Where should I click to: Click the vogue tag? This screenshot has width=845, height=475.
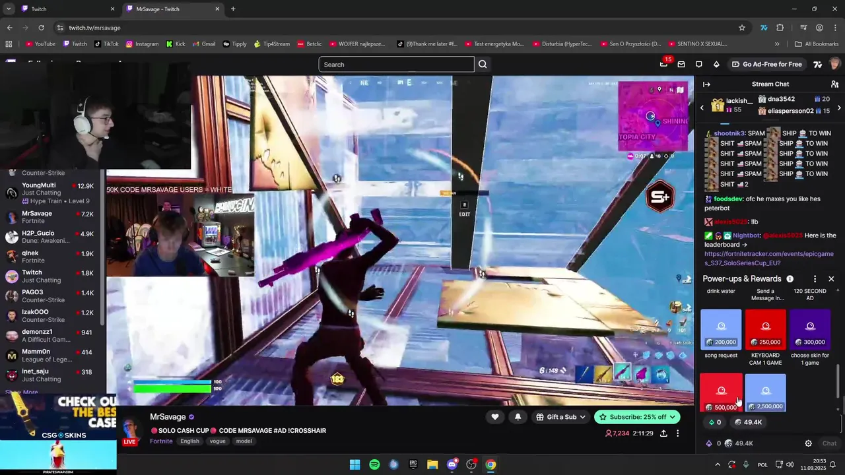[x=217, y=441]
